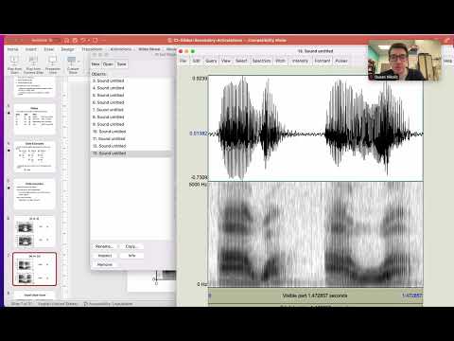Click inside the waveform display
Image resolution: width=454 pixels, height=341 pixels.
316,128
